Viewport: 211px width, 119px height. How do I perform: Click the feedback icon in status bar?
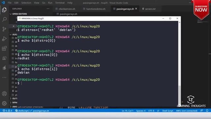click(x=201, y=110)
